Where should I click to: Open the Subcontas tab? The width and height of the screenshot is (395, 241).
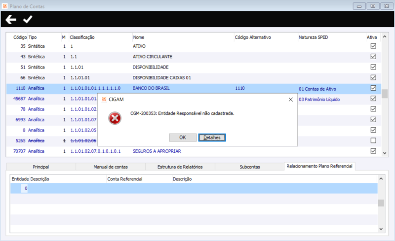(x=250, y=167)
